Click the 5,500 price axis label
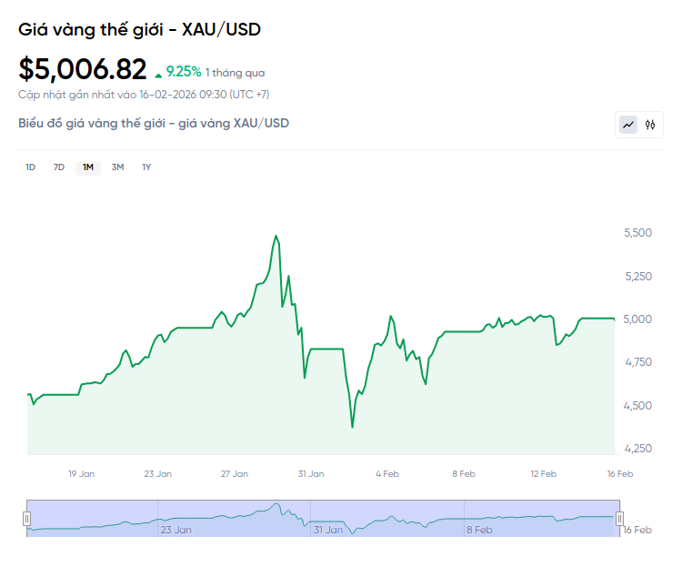 coord(637,233)
